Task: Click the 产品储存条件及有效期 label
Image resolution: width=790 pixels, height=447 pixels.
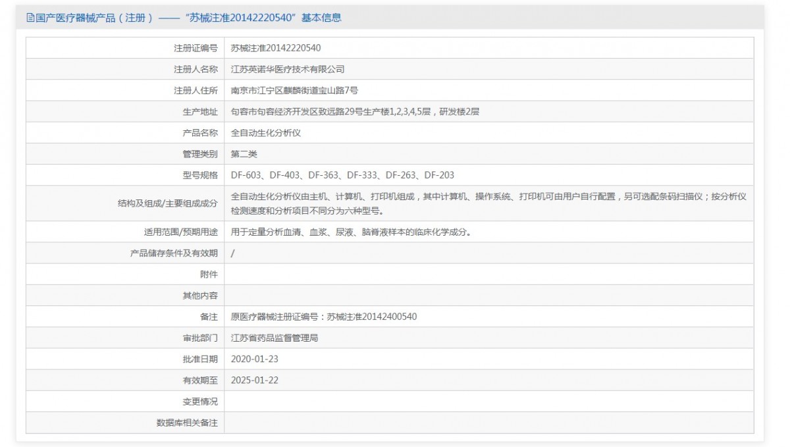Action: 174,253
